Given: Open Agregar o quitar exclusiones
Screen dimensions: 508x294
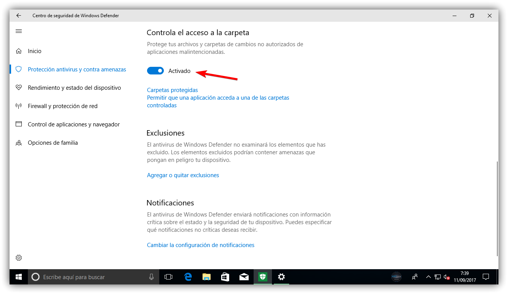Looking at the screenshot, I should point(183,175).
